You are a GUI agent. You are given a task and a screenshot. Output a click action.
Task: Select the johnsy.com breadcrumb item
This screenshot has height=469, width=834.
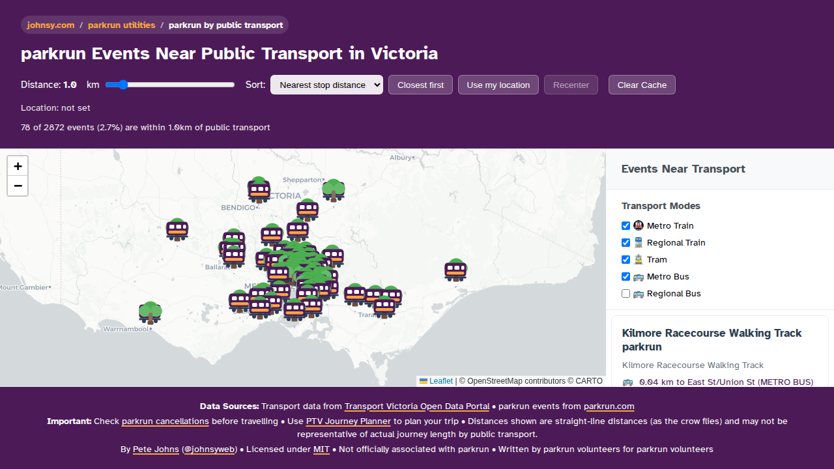coord(50,25)
